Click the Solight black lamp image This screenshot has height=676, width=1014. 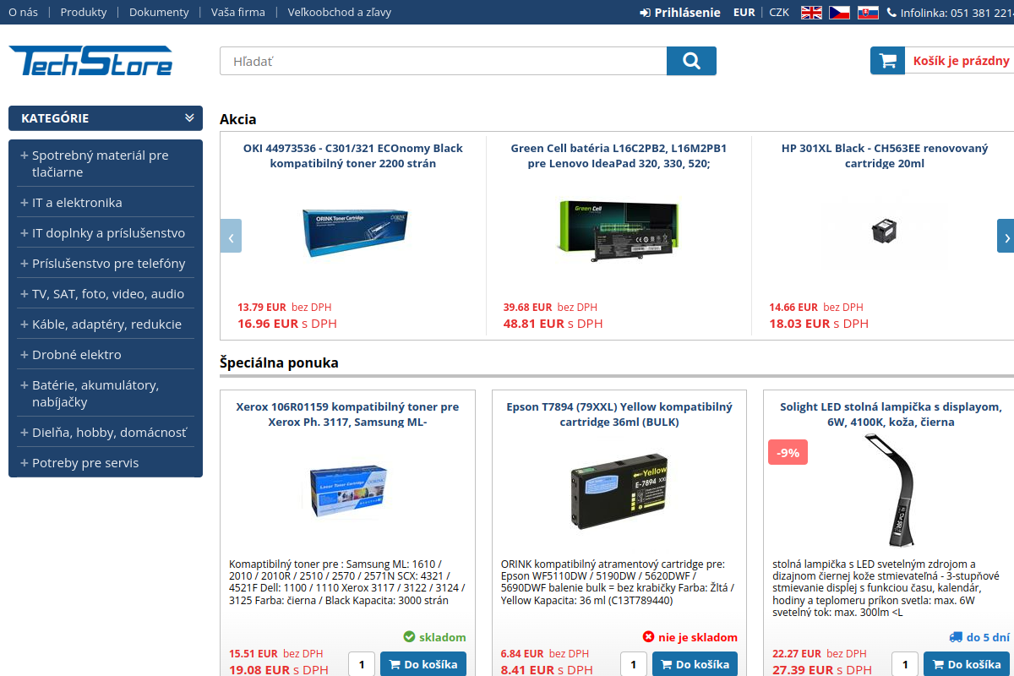pyautogui.click(x=889, y=490)
